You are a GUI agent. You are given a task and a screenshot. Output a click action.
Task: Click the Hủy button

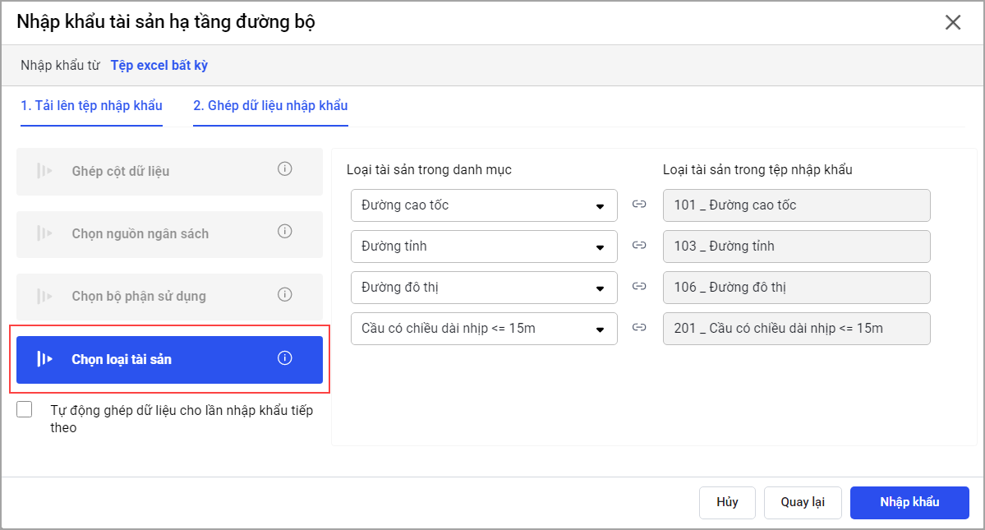pyautogui.click(x=727, y=502)
